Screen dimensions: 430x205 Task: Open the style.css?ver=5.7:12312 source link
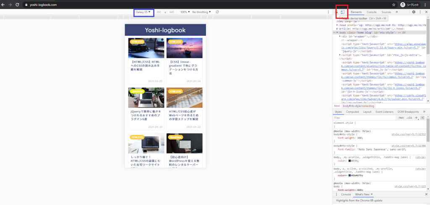pos(408,134)
